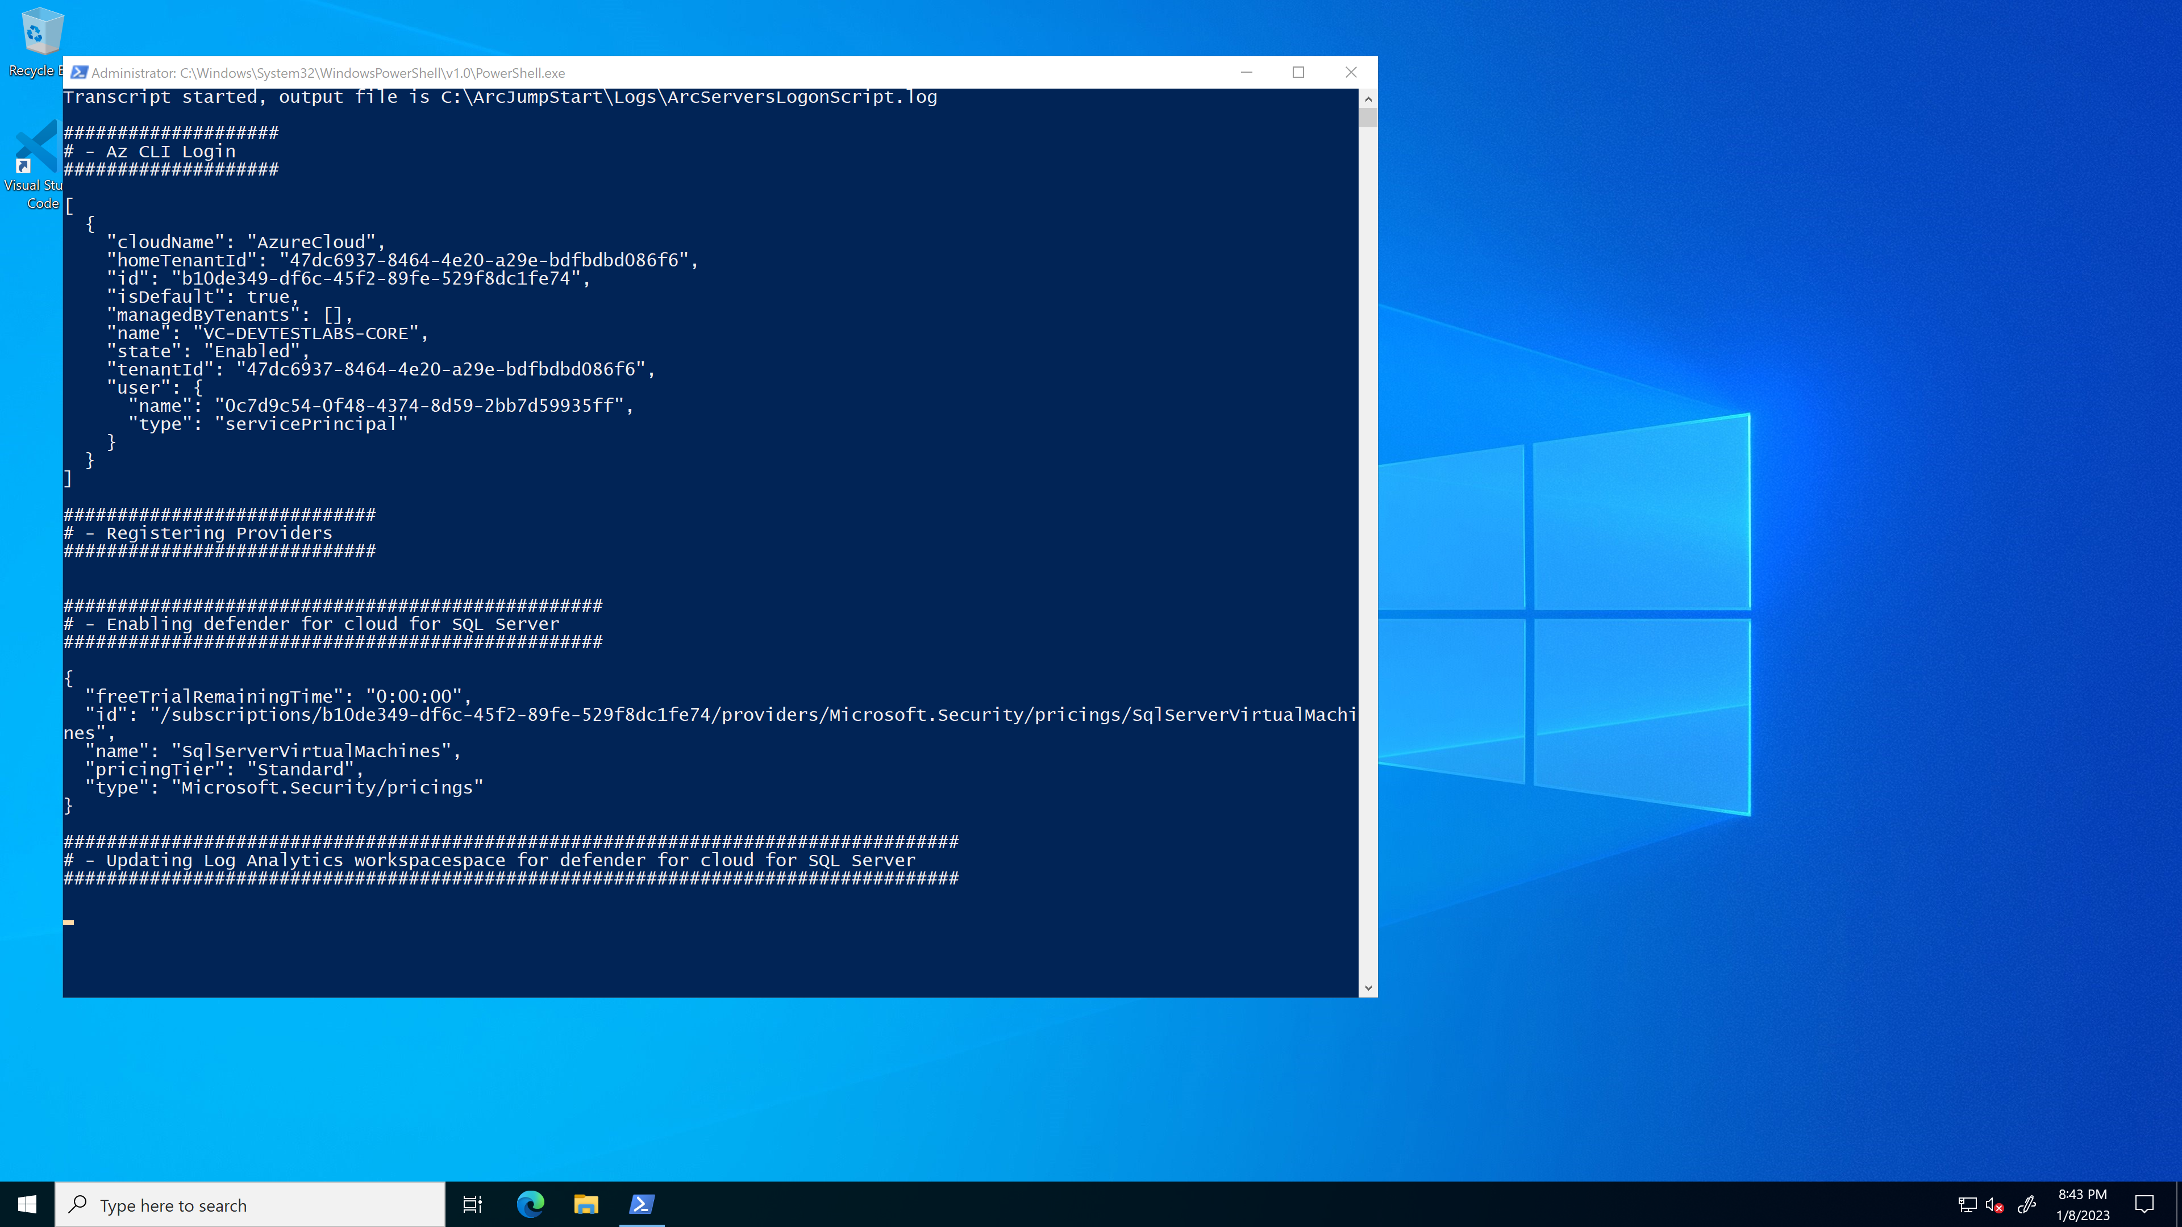Click the PowerShell scrollbar up arrow
The height and width of the screenshot is (1227, 2182).
1368,98
